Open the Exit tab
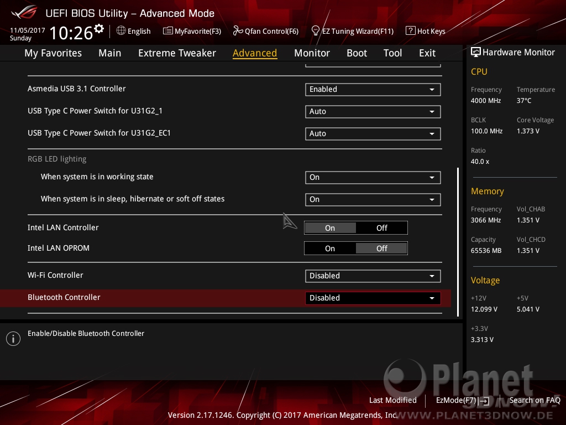This screenshot has height=425, width=566. pyautogui.click(x=427, y=53)
